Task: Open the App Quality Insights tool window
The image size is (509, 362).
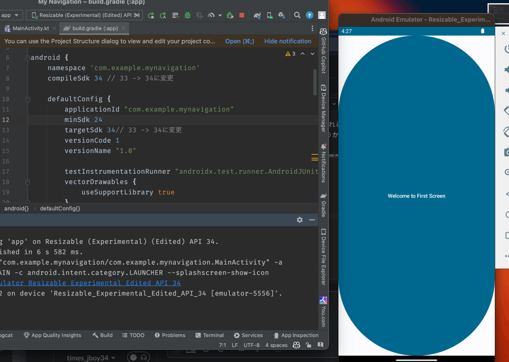Action: pos(52,335)
